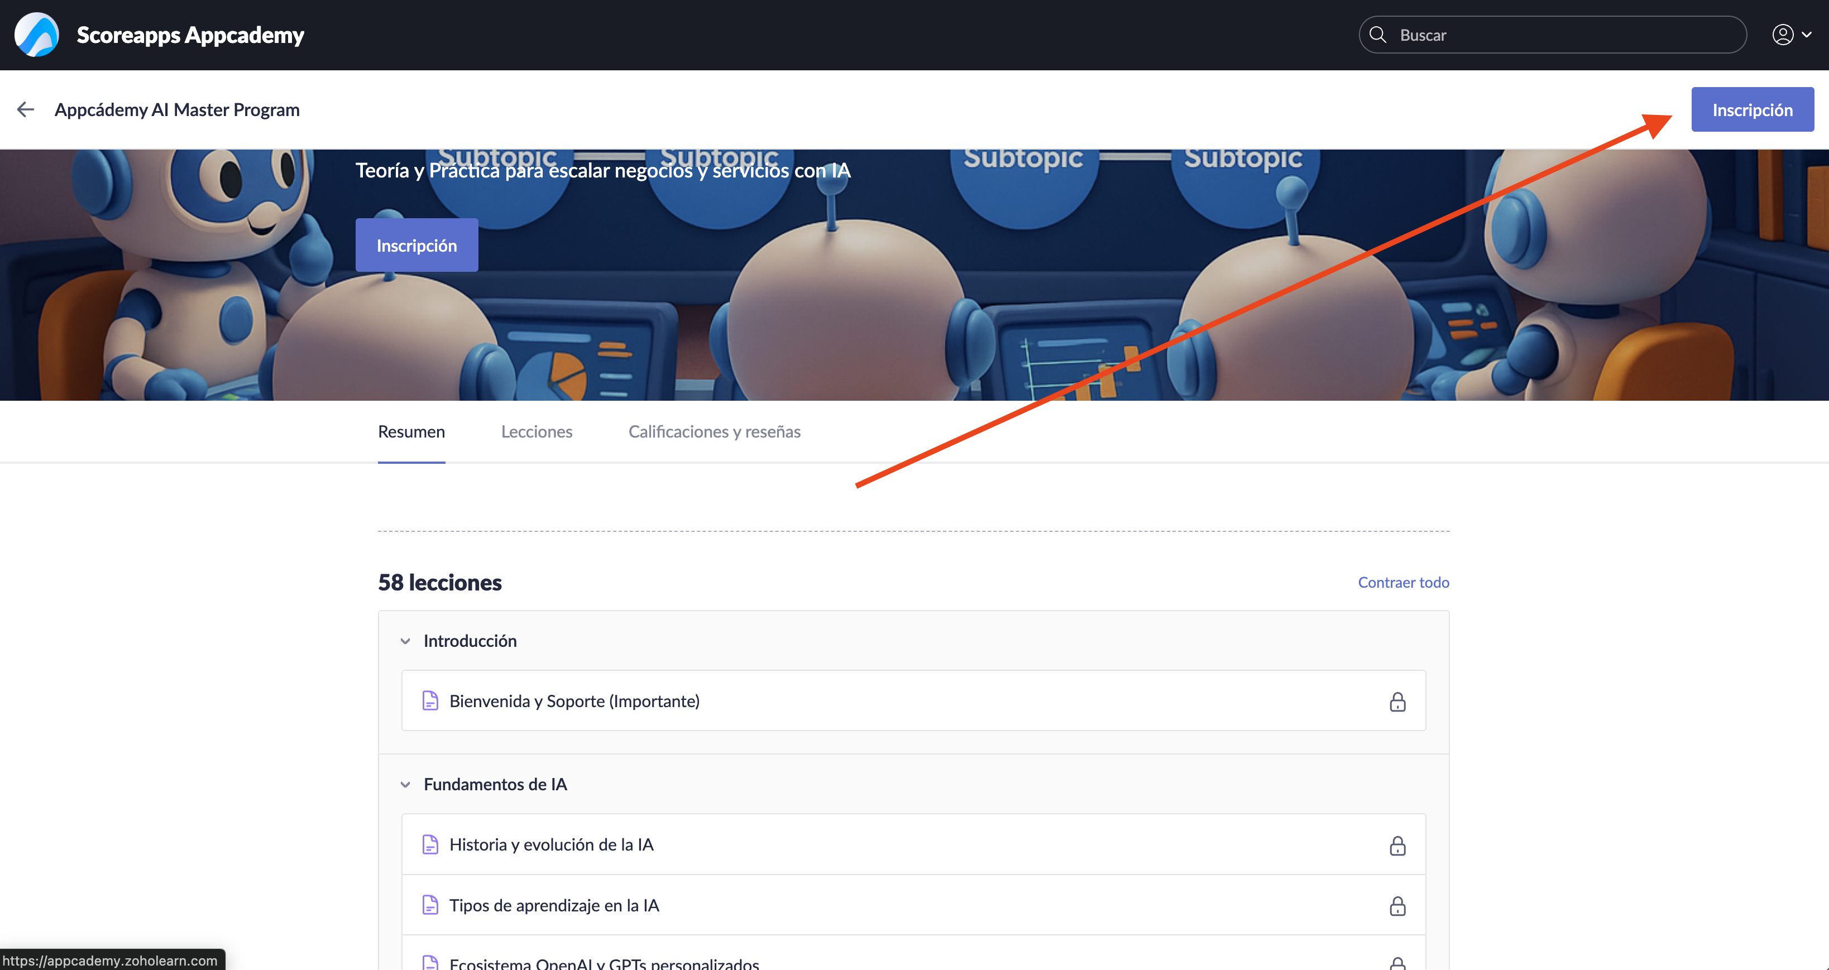Click the search magnifier icon
1829x970 pixels.
(x=1377, y=35)
